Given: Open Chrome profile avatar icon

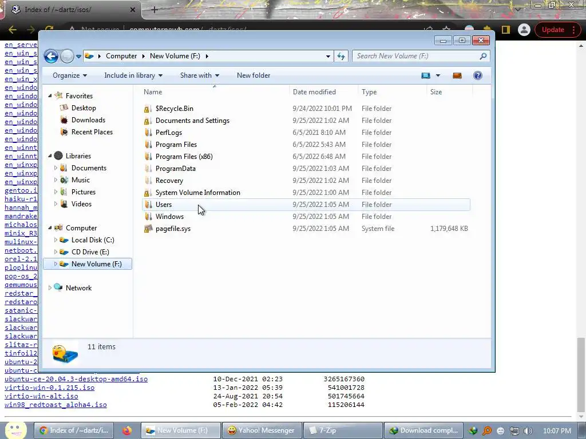Looking at the screenshot, I should 524,30.
